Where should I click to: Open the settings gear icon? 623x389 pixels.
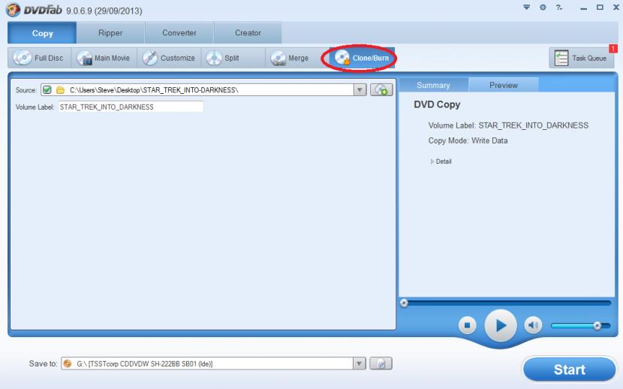(543, 8)
